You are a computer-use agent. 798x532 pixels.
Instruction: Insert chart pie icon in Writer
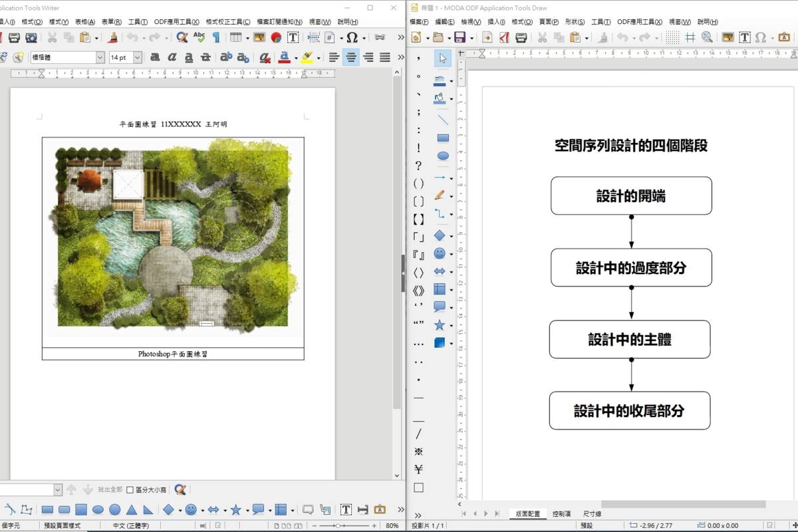pyautogui.click(x=276, y=38)
